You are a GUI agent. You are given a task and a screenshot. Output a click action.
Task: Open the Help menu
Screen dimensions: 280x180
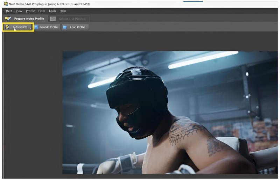(63, 11)
